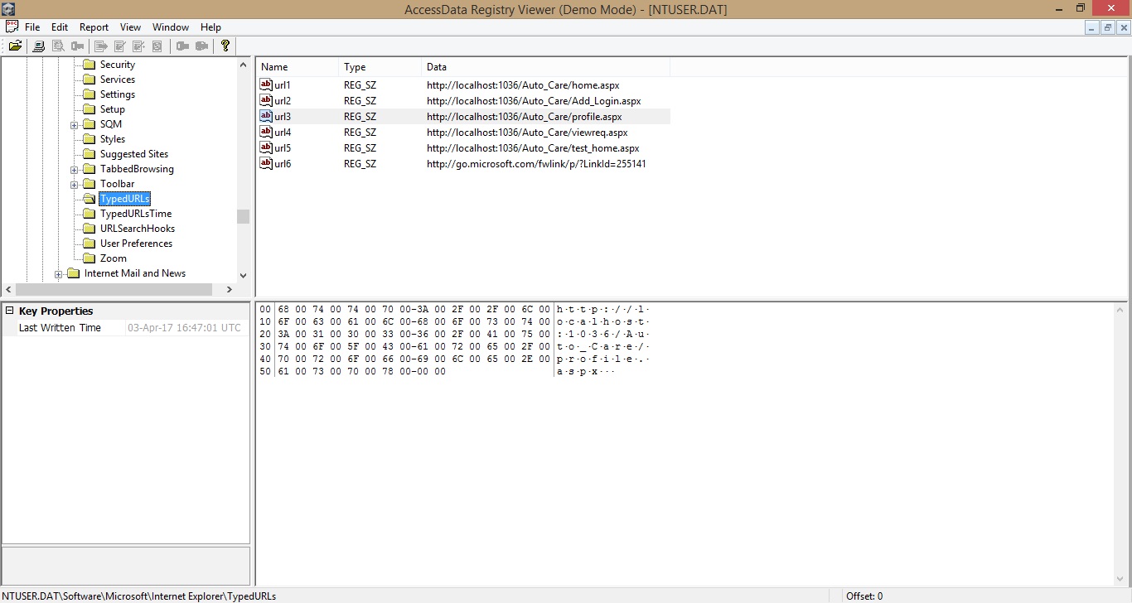1132x603 pixels.
Task: Click the ab icon beside url1
Action: (x=266, y=84)
